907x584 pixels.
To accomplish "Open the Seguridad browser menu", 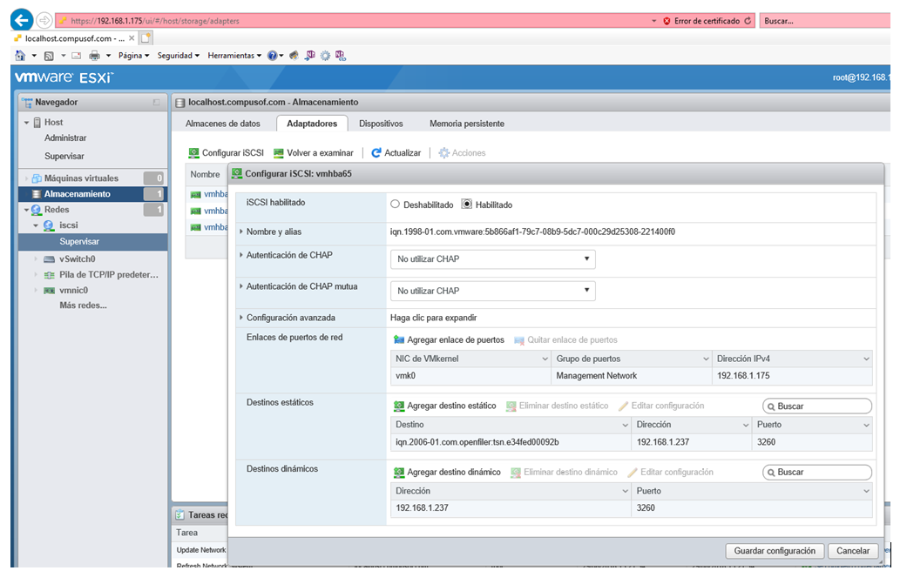I will click(x=178, y=56).
